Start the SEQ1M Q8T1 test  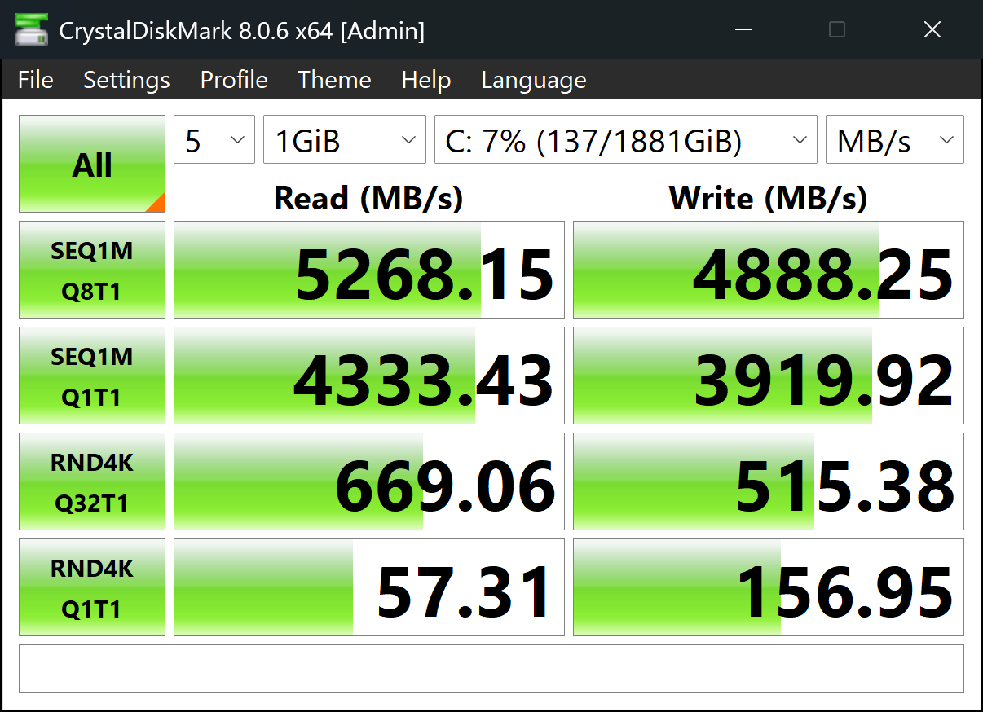pyautogui.click(x=92, y=270)
